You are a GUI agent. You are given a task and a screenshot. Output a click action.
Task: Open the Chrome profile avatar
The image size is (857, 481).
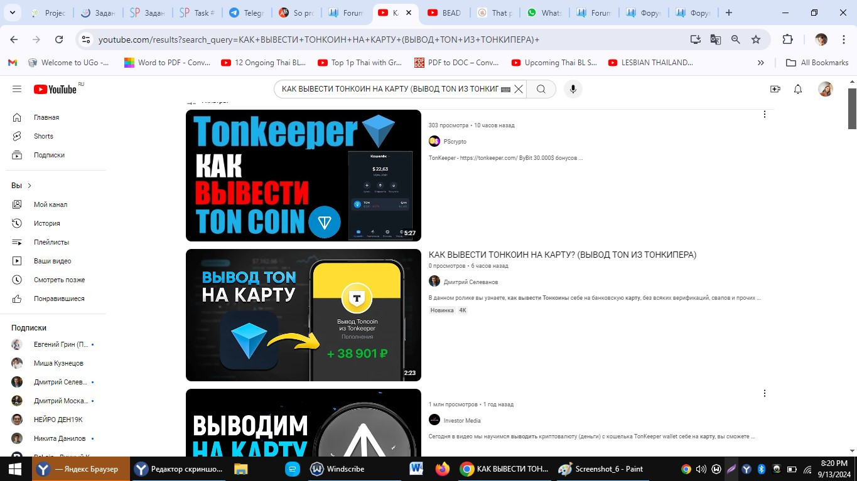click(x=821, y=40)
